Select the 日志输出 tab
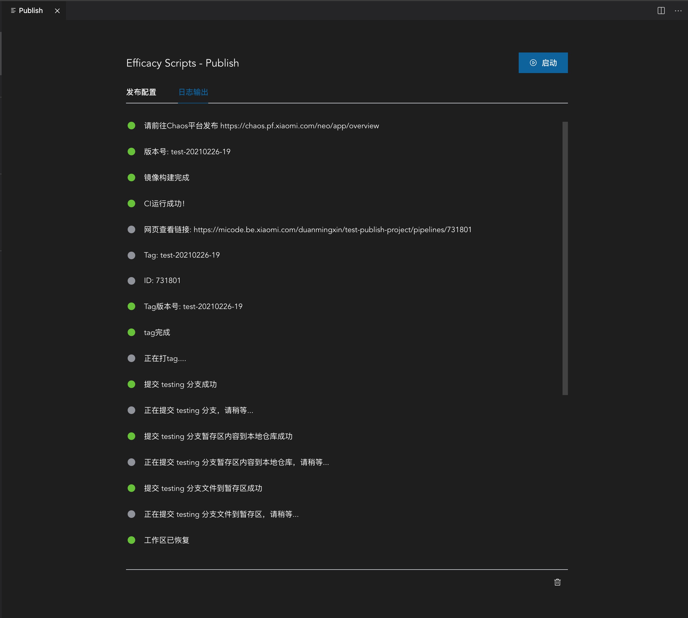 click(x=193, y=92)
